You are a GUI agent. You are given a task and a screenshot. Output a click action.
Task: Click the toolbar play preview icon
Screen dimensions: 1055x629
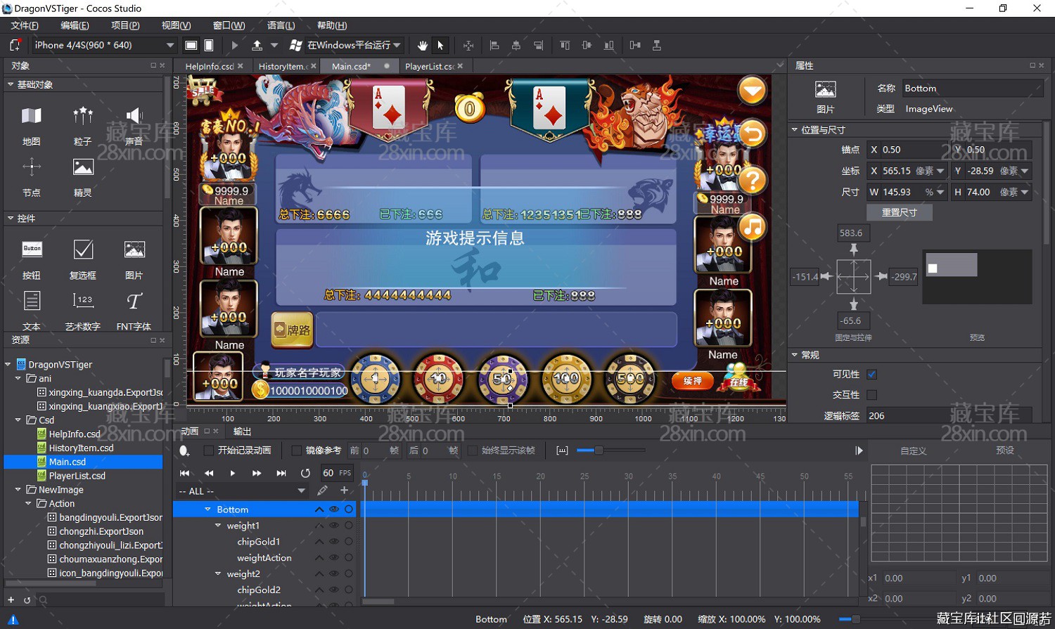point(235,45)
